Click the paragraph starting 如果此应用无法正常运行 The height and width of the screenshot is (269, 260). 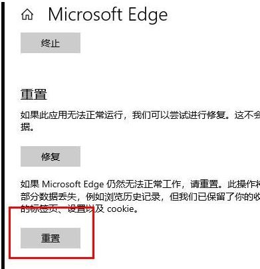click(140, 121)
